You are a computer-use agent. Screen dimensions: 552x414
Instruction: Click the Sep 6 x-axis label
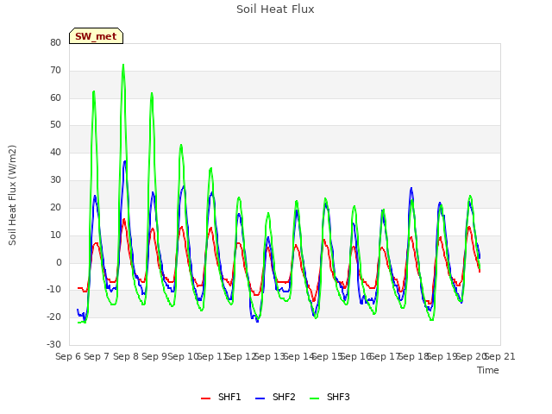point(68,356)
